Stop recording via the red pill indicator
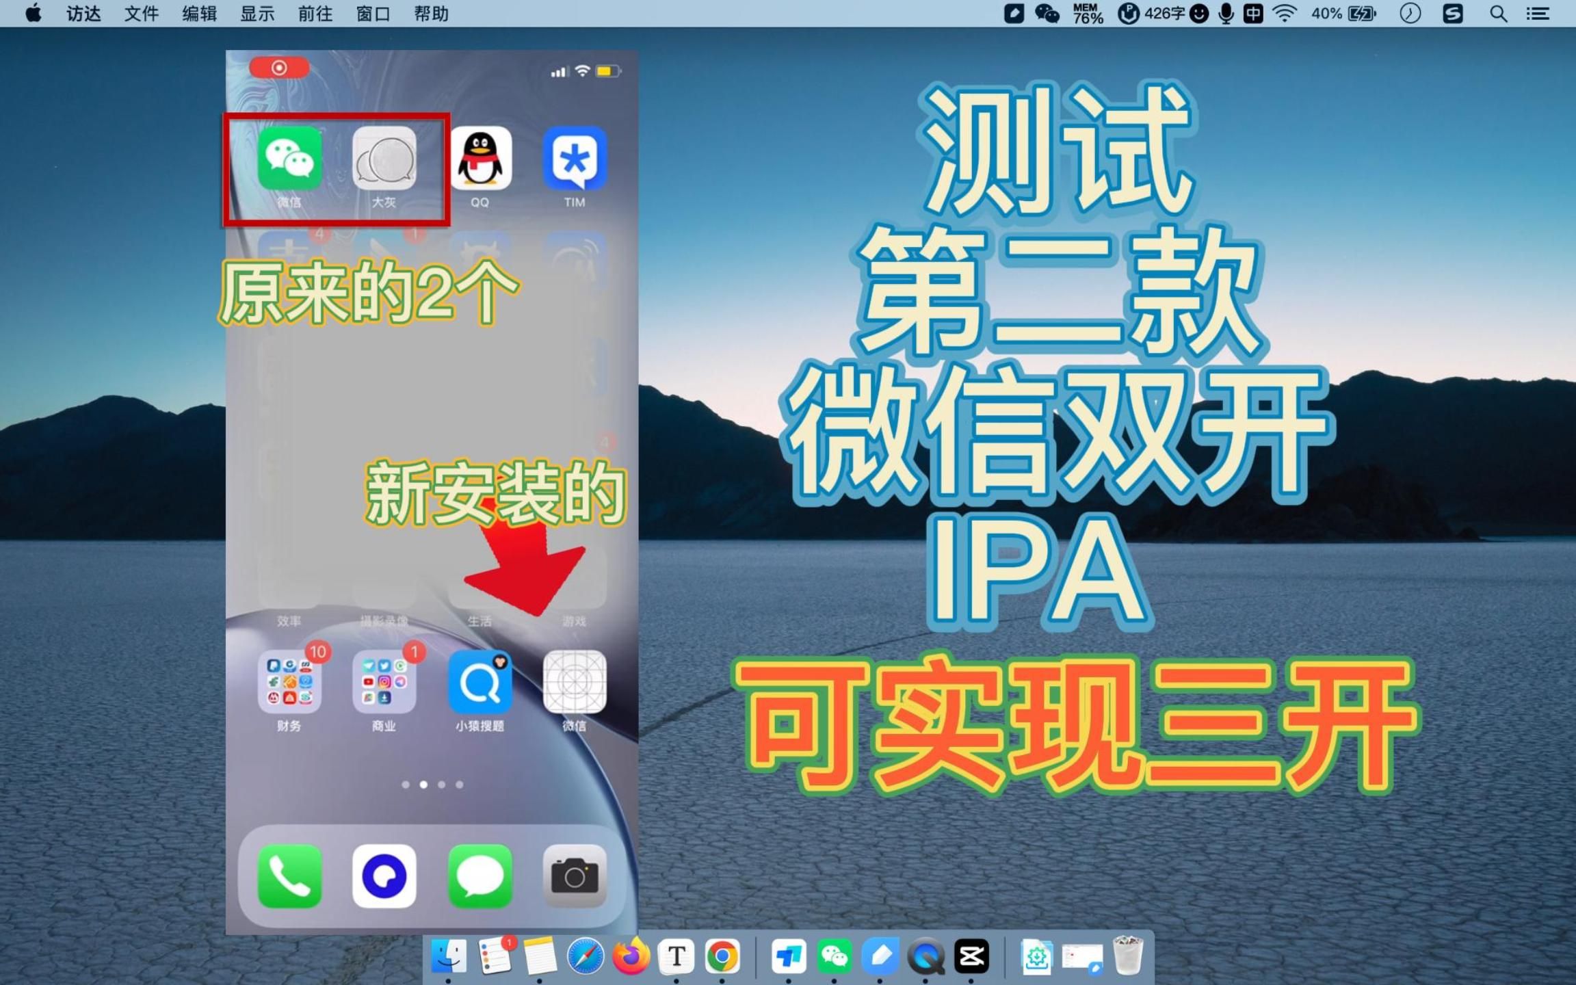 pyautogui.click(x=280, y=68)
